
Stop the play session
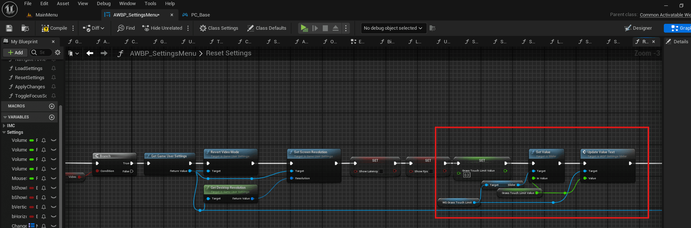[325, 28]
